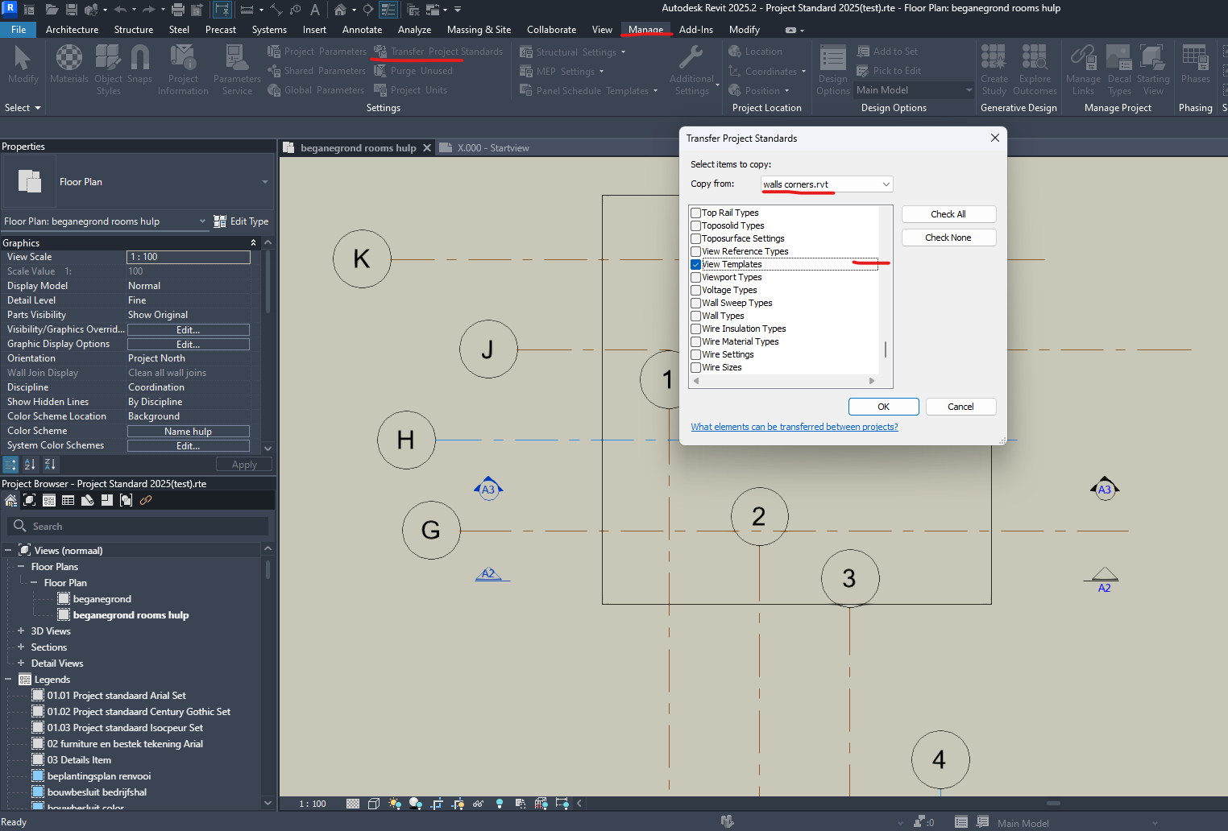
Task: Open Object Styles settings
Action: click(x=108, y=69)
